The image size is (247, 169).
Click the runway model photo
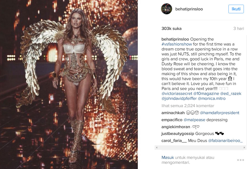click(69, 84)
